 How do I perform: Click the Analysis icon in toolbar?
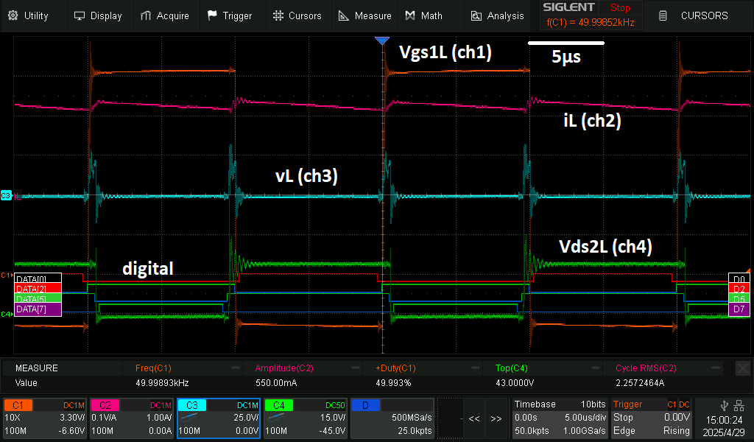click(476, 15)
